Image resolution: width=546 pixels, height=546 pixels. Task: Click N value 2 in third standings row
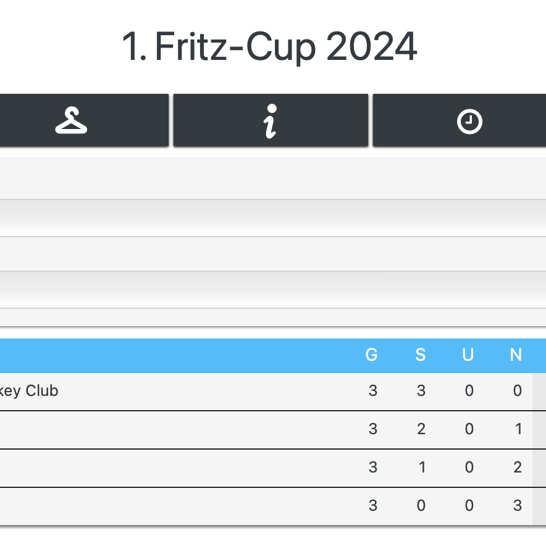coord(517,468)
